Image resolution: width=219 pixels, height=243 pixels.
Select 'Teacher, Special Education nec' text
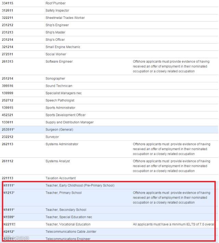[x=69, y=217]
